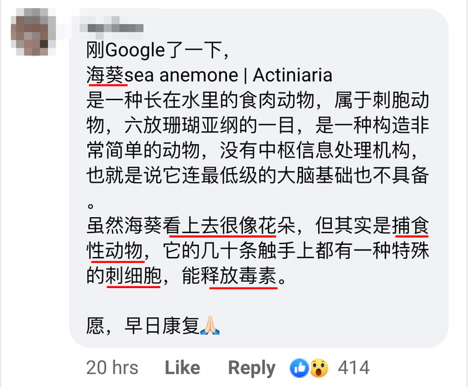This screenshot has height=387, width=468.
Task: Click the English words sea anemone
Action: pos(181,76)
